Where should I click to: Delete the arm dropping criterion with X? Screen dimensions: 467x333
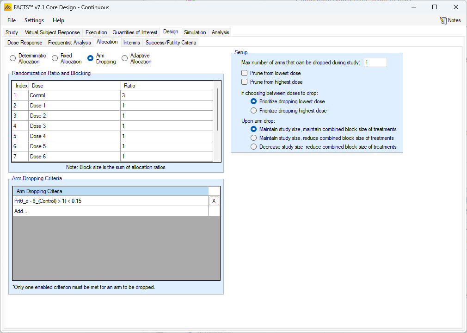214,201
